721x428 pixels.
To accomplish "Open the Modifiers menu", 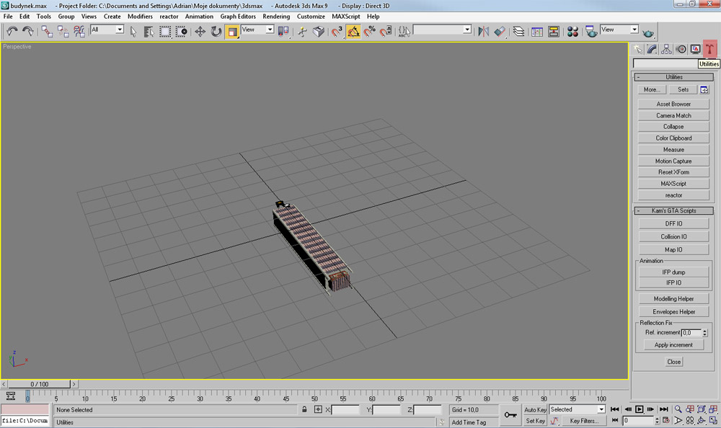I will tap(140, 16).
